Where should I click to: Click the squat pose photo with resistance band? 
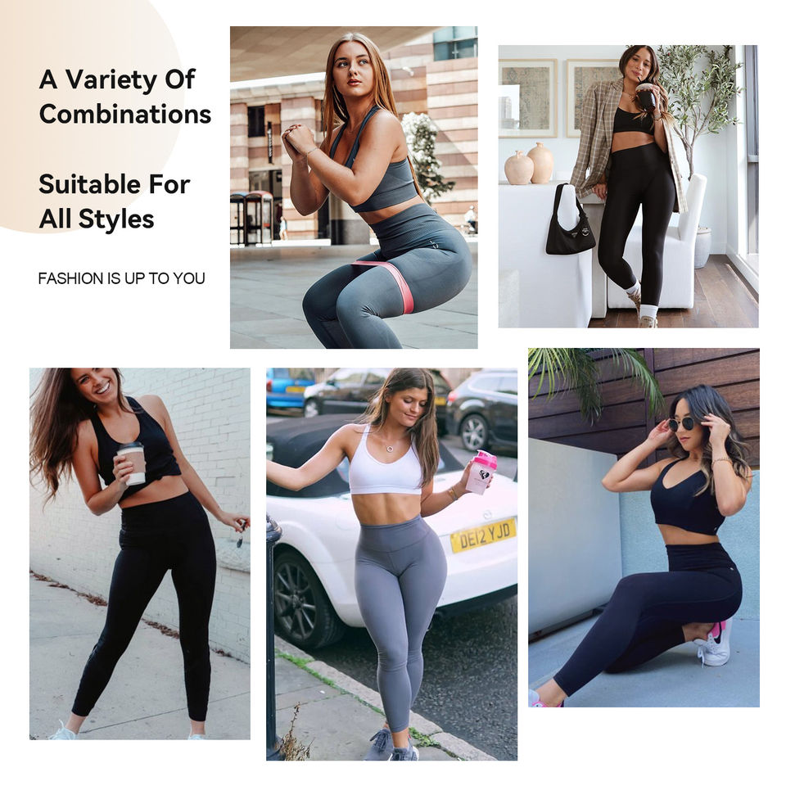pyautogui.click(x=354, y=187)
